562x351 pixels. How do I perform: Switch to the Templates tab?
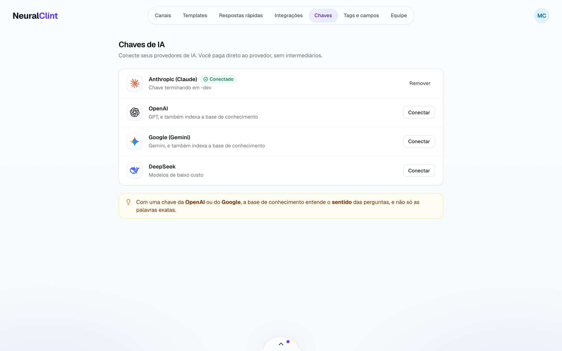(x=195, y=16)
